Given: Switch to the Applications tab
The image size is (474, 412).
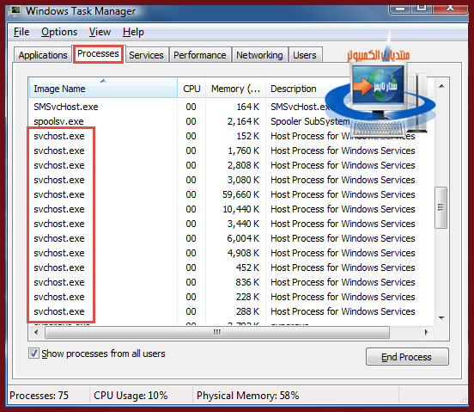Looking at the screenshot, I should click(x=43, y=55).
